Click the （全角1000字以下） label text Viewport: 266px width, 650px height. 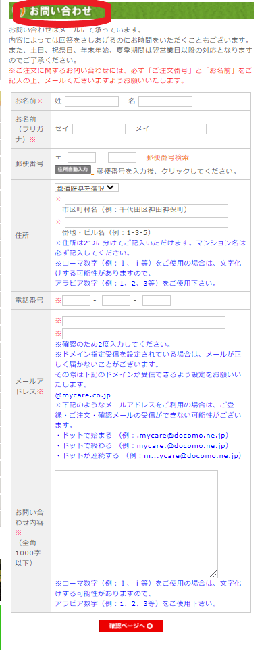point(29,552)
